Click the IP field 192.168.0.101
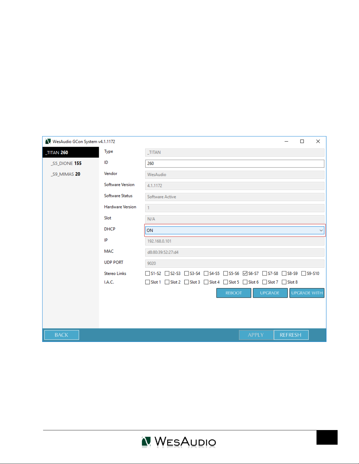The image size is (359, 464). [x=235, y=242]
